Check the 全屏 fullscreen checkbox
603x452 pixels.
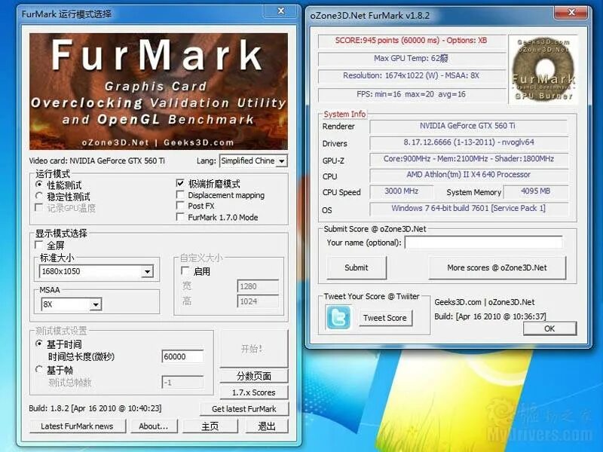tap(39, 245)
